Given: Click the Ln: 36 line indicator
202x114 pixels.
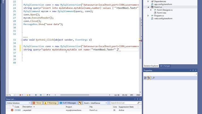Looking at the screenshot, I should [x=117, y=95].
